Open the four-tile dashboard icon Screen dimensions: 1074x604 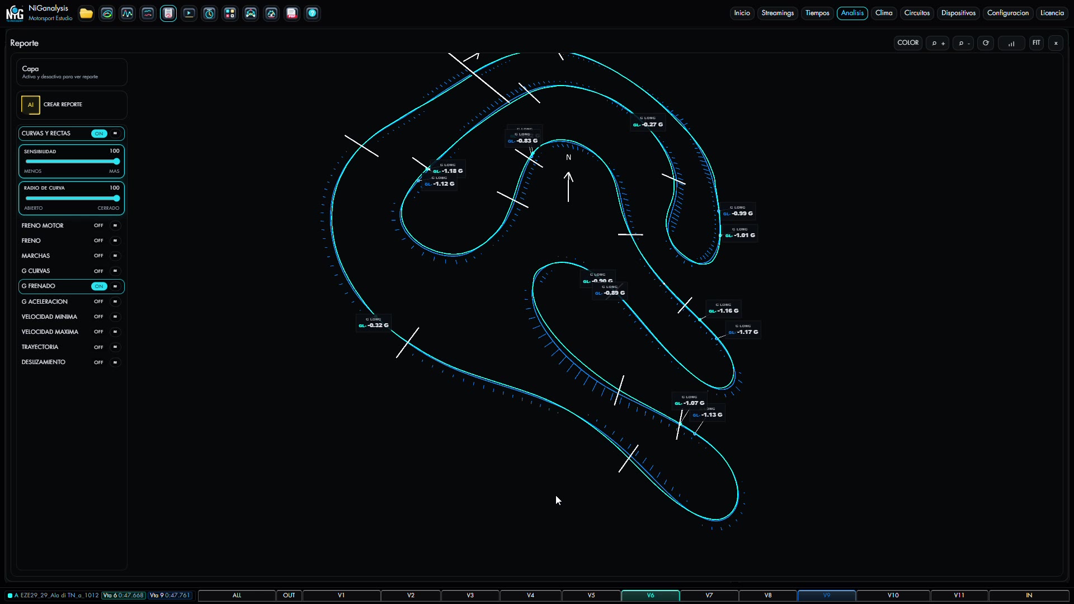tap(230, 13)
